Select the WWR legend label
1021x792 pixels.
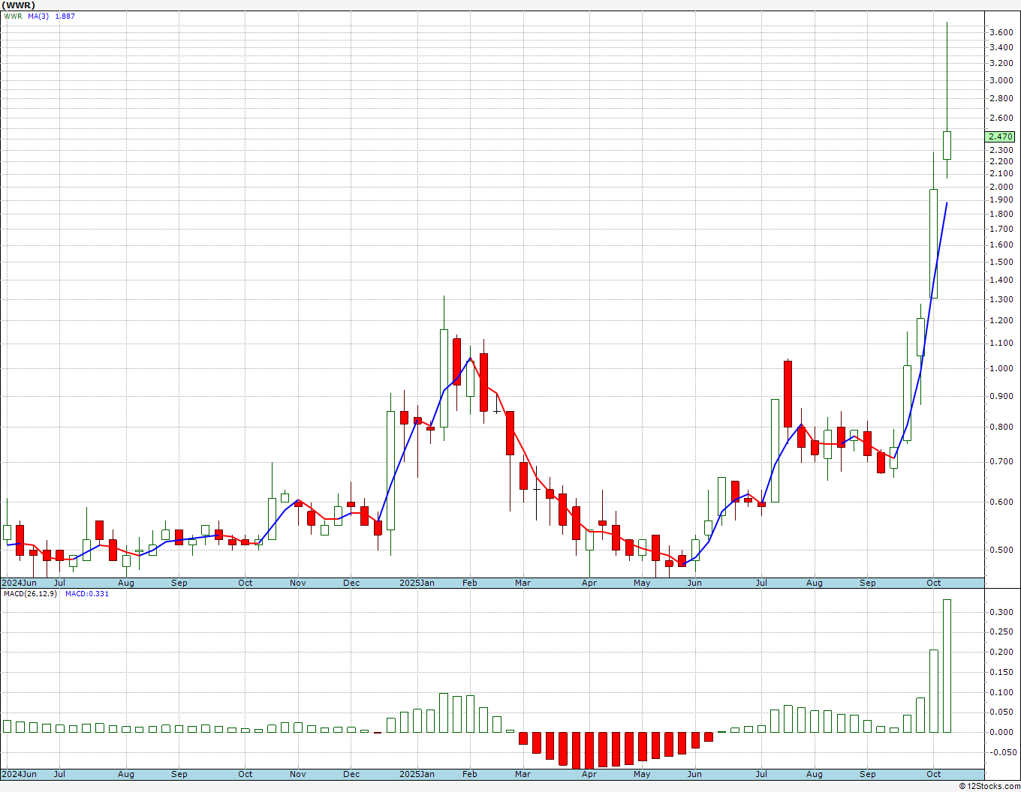coord(13,16)
